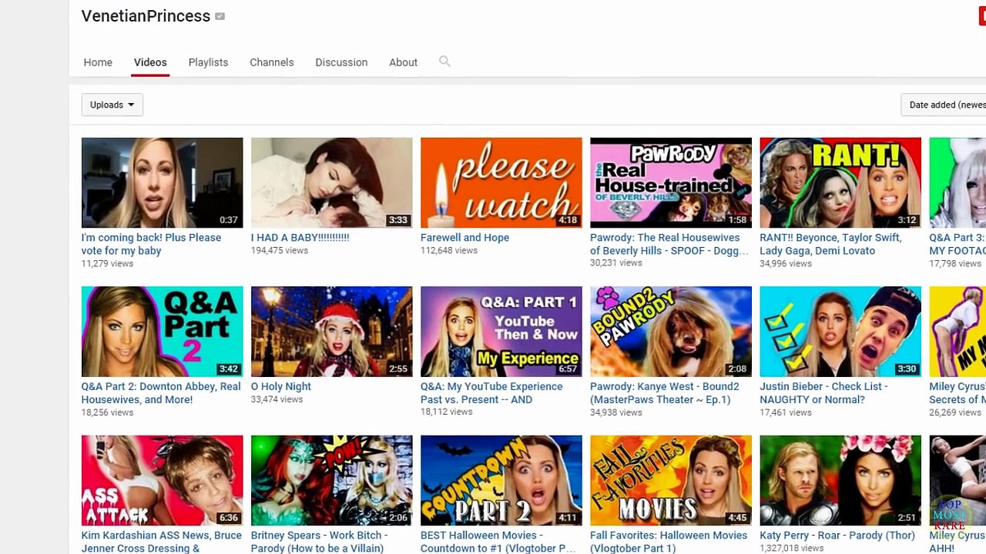The height and width of the screenshot is (554, 986).
Task: Open the Fall Favorites Movies thumbnail
Action: (x=671, y=481)
